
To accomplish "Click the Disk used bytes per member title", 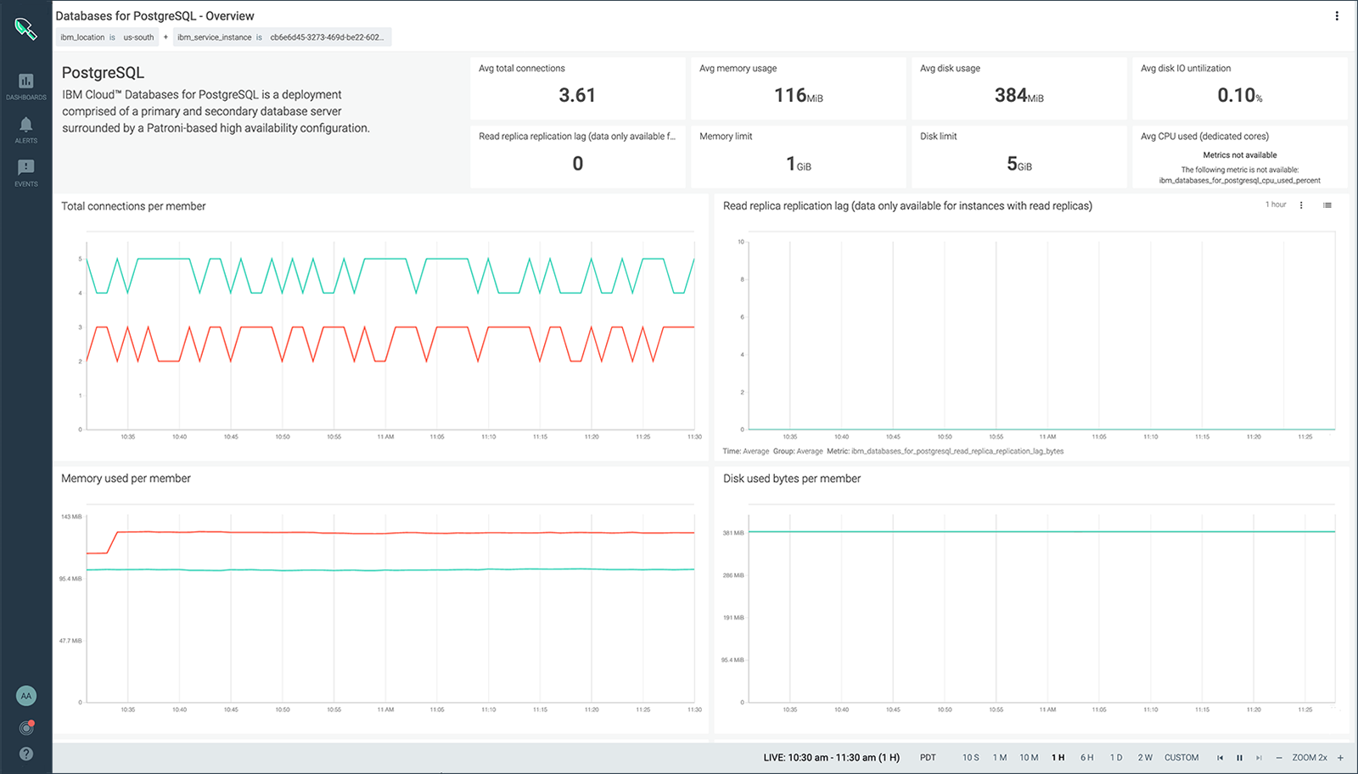I will pos(792,479).
